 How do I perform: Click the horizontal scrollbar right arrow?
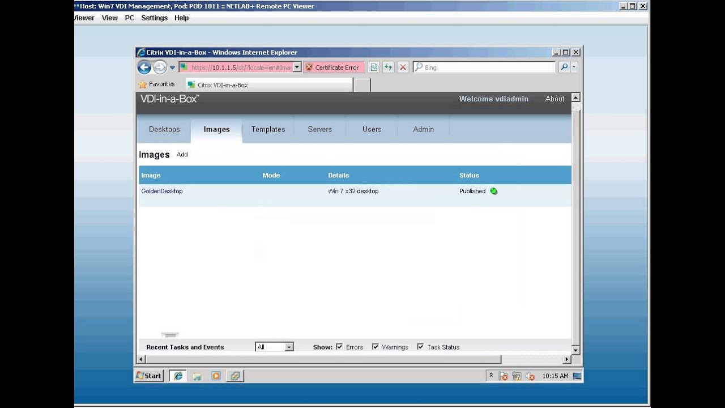tap(566, 359)
